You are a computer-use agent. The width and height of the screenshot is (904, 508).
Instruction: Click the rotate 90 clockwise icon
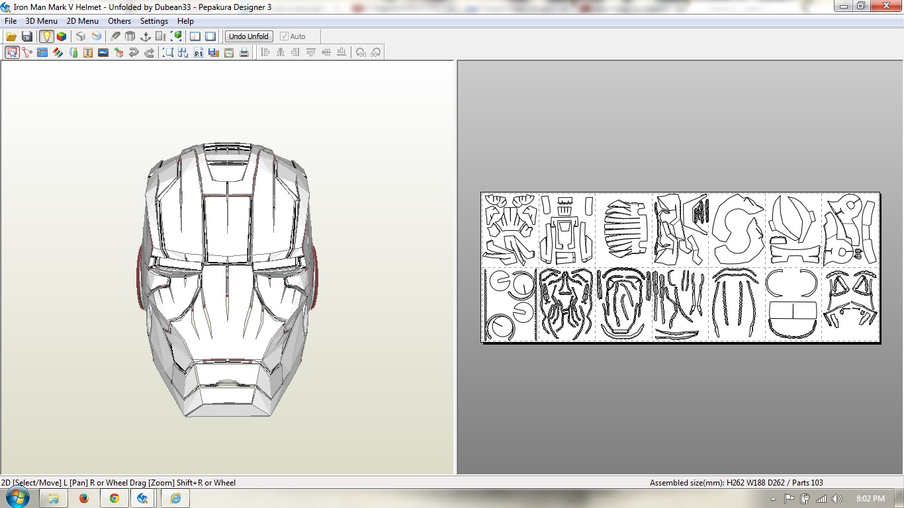click(376, 52)
